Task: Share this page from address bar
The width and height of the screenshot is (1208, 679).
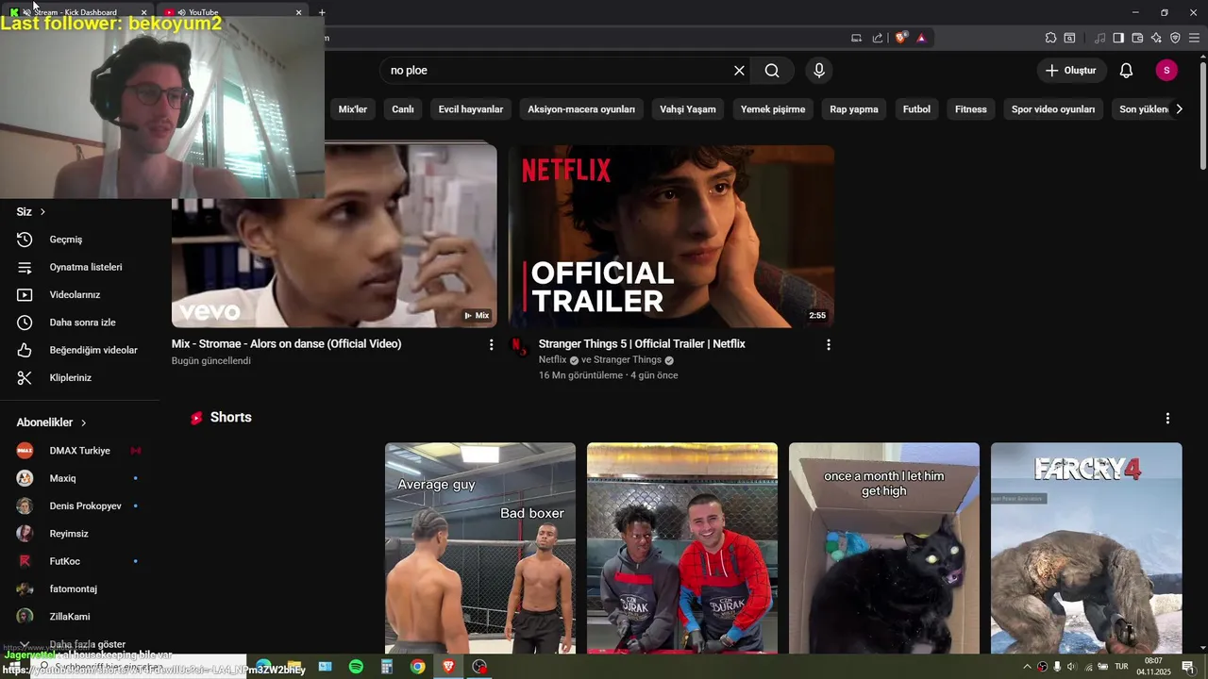Action: [878, 38]
